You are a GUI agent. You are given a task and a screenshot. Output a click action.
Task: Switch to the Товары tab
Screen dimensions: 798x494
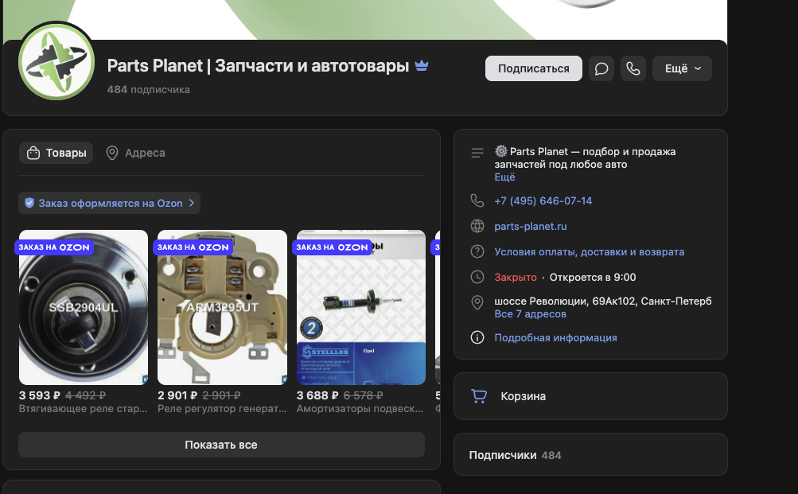pos(56,153)
